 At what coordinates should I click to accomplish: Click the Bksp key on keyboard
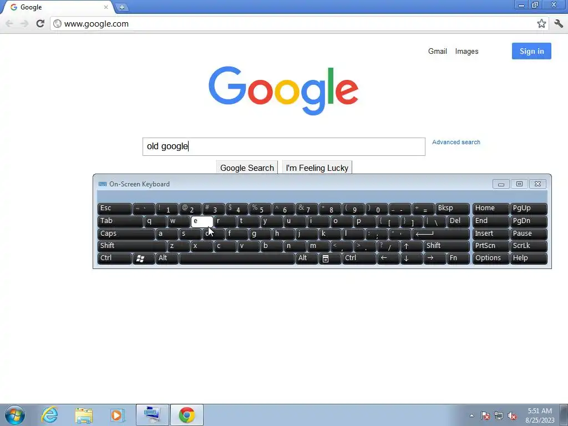(453, 209)
